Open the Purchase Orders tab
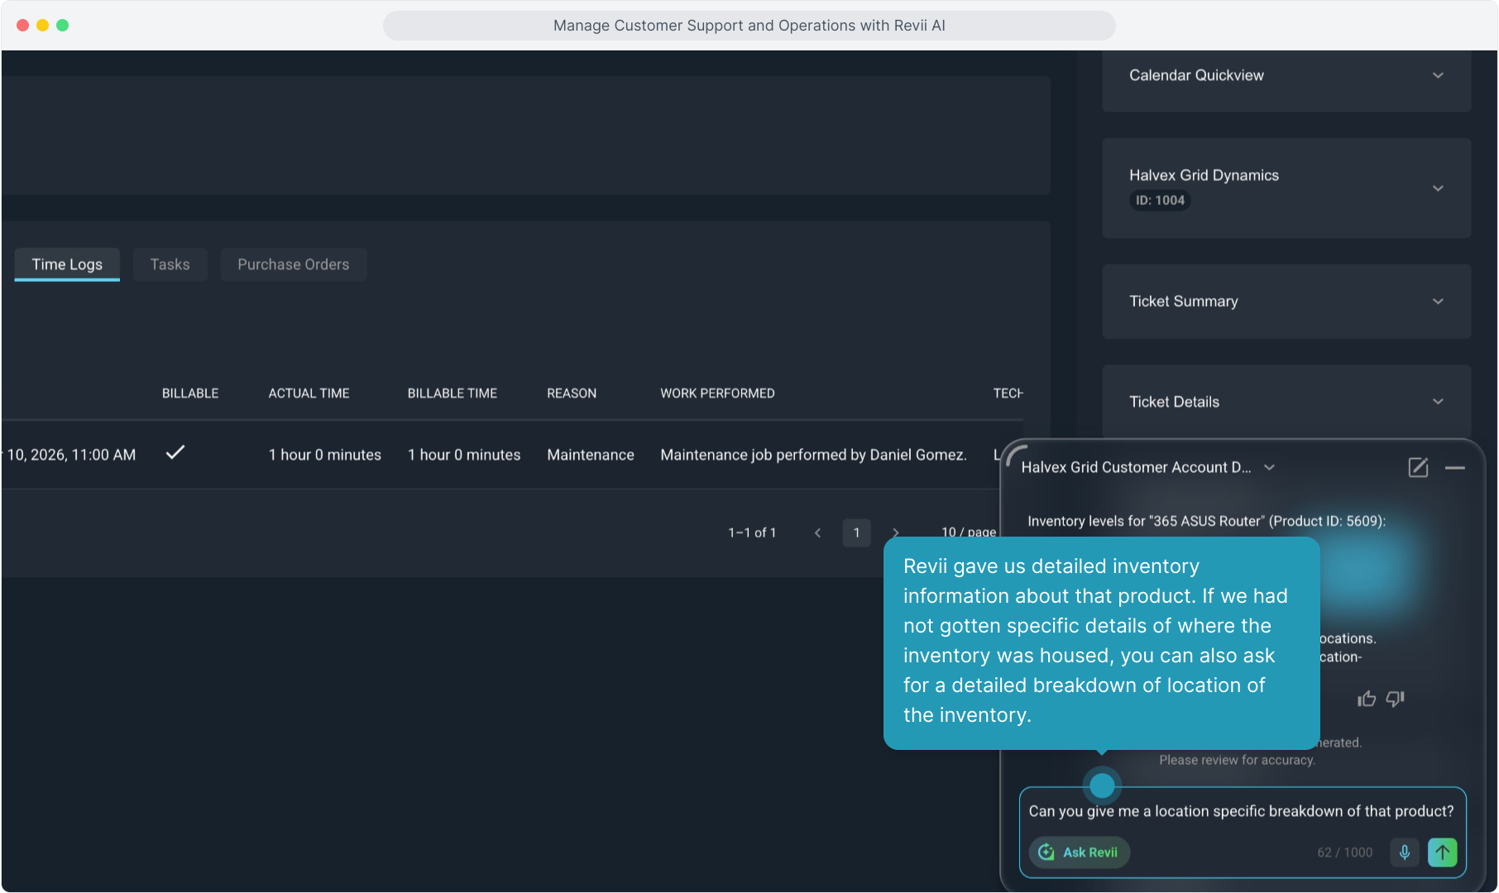Viewport: 1499px width, 893px height. pyautogui.click(x=293, y=265)
